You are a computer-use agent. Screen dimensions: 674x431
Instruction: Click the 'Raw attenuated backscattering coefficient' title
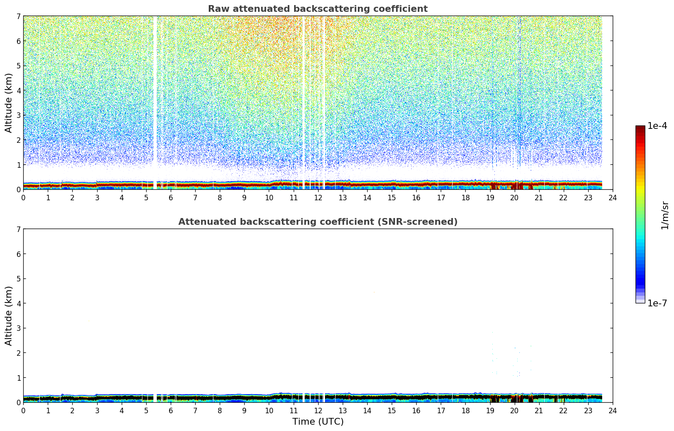click(317, 9)
